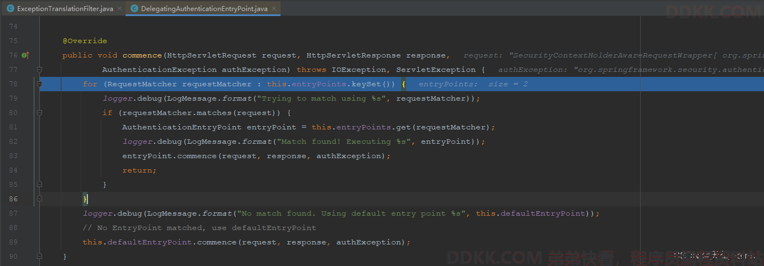Click line number 81 in the gutter
This screenshot has height=266, width=764.
[13, 127]
